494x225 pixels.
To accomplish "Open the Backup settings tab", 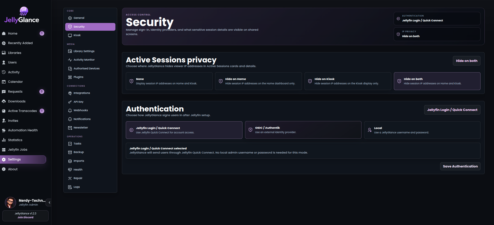I will click(90, 152).
